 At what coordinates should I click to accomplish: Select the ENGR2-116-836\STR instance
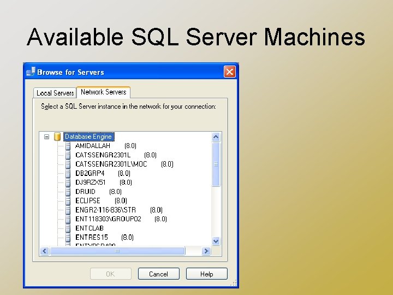(x=119, y=210)
